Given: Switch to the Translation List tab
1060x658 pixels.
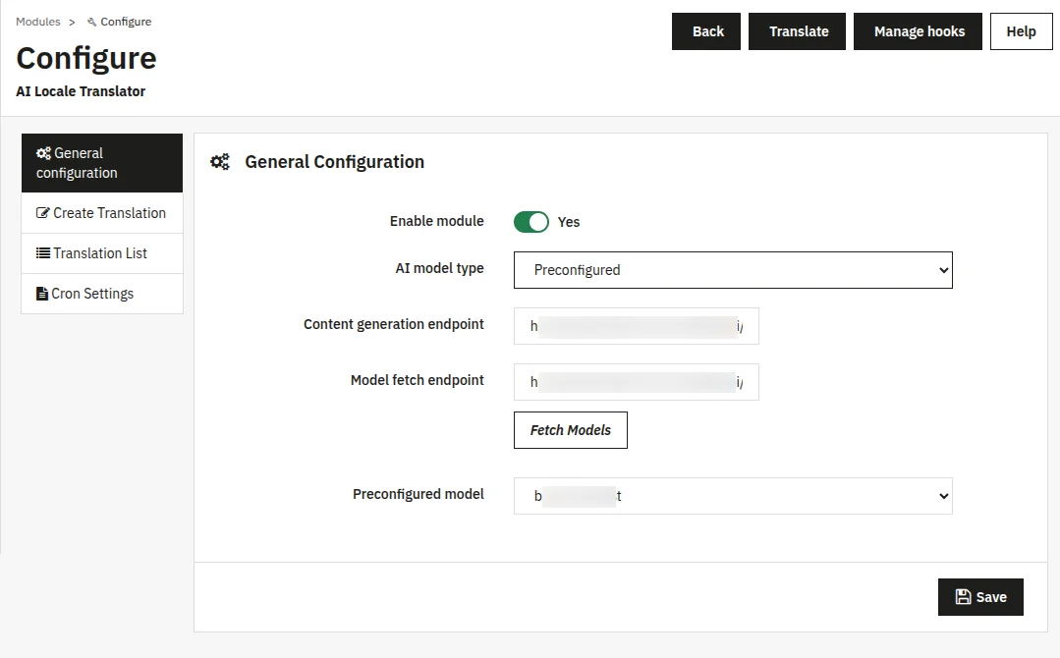Looking at the screenshot, I should click(102, 253).
